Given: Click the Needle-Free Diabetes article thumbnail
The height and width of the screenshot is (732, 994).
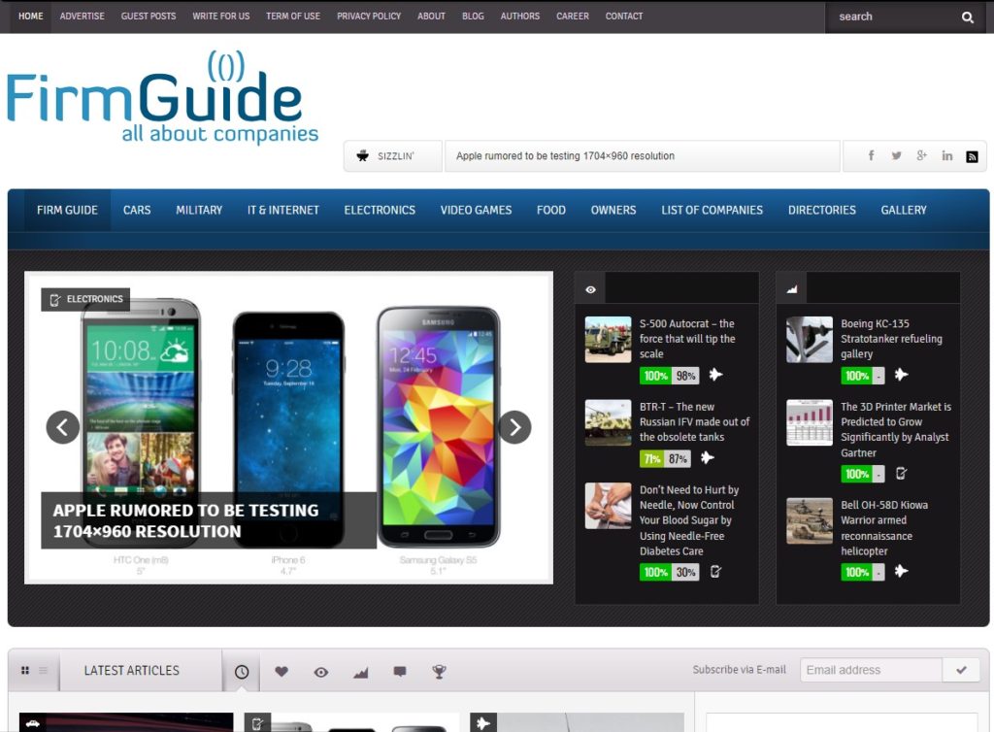Looking at the screenshot, I should (x=608, y=506).
